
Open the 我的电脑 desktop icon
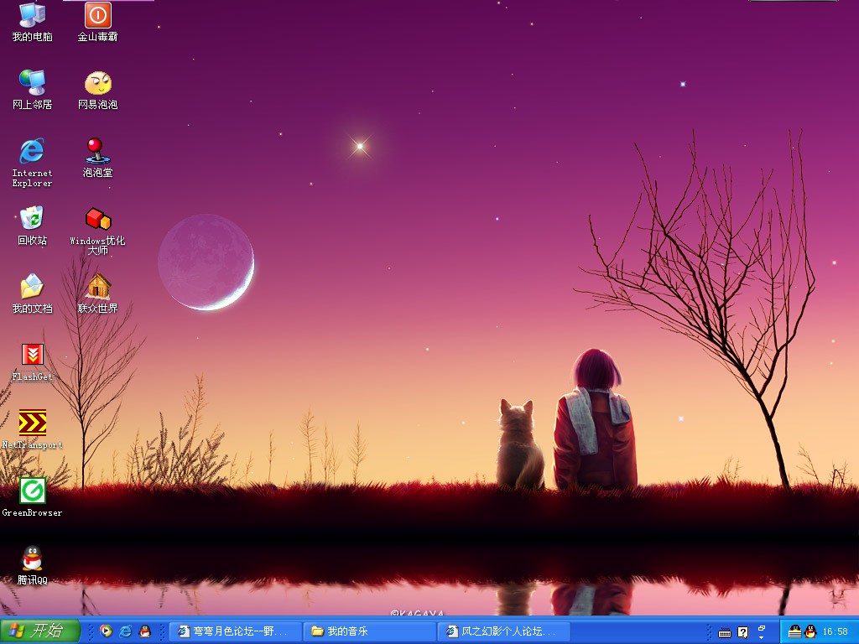(x=32, y=15)
